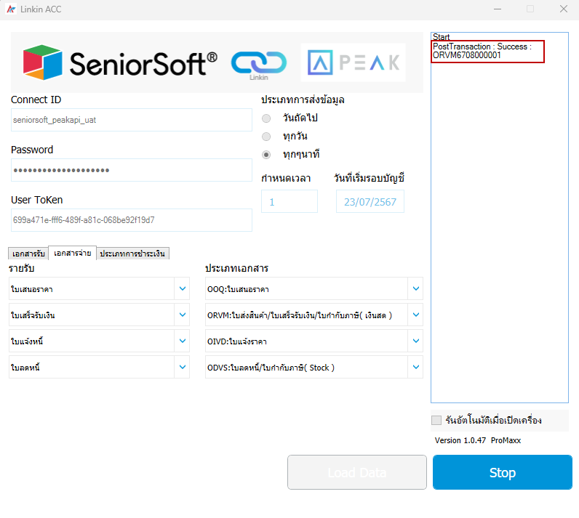Screen dimensions: 579x518
Task: Switch to the ประเภทการชำระเงิน tab
Action: click(132, 254)
